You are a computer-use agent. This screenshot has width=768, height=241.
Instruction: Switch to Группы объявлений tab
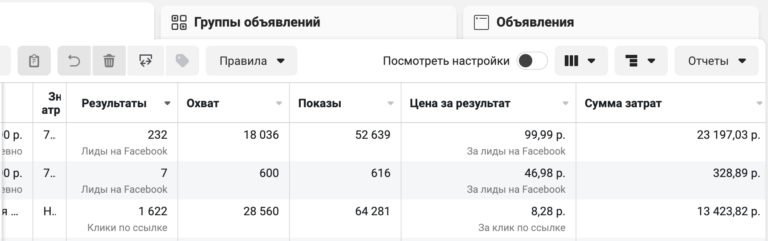click(257, 22)
